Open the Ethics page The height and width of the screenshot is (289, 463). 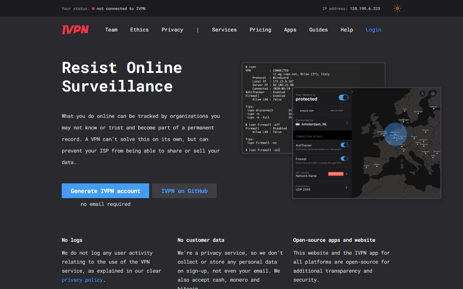(x=140, y=30)
